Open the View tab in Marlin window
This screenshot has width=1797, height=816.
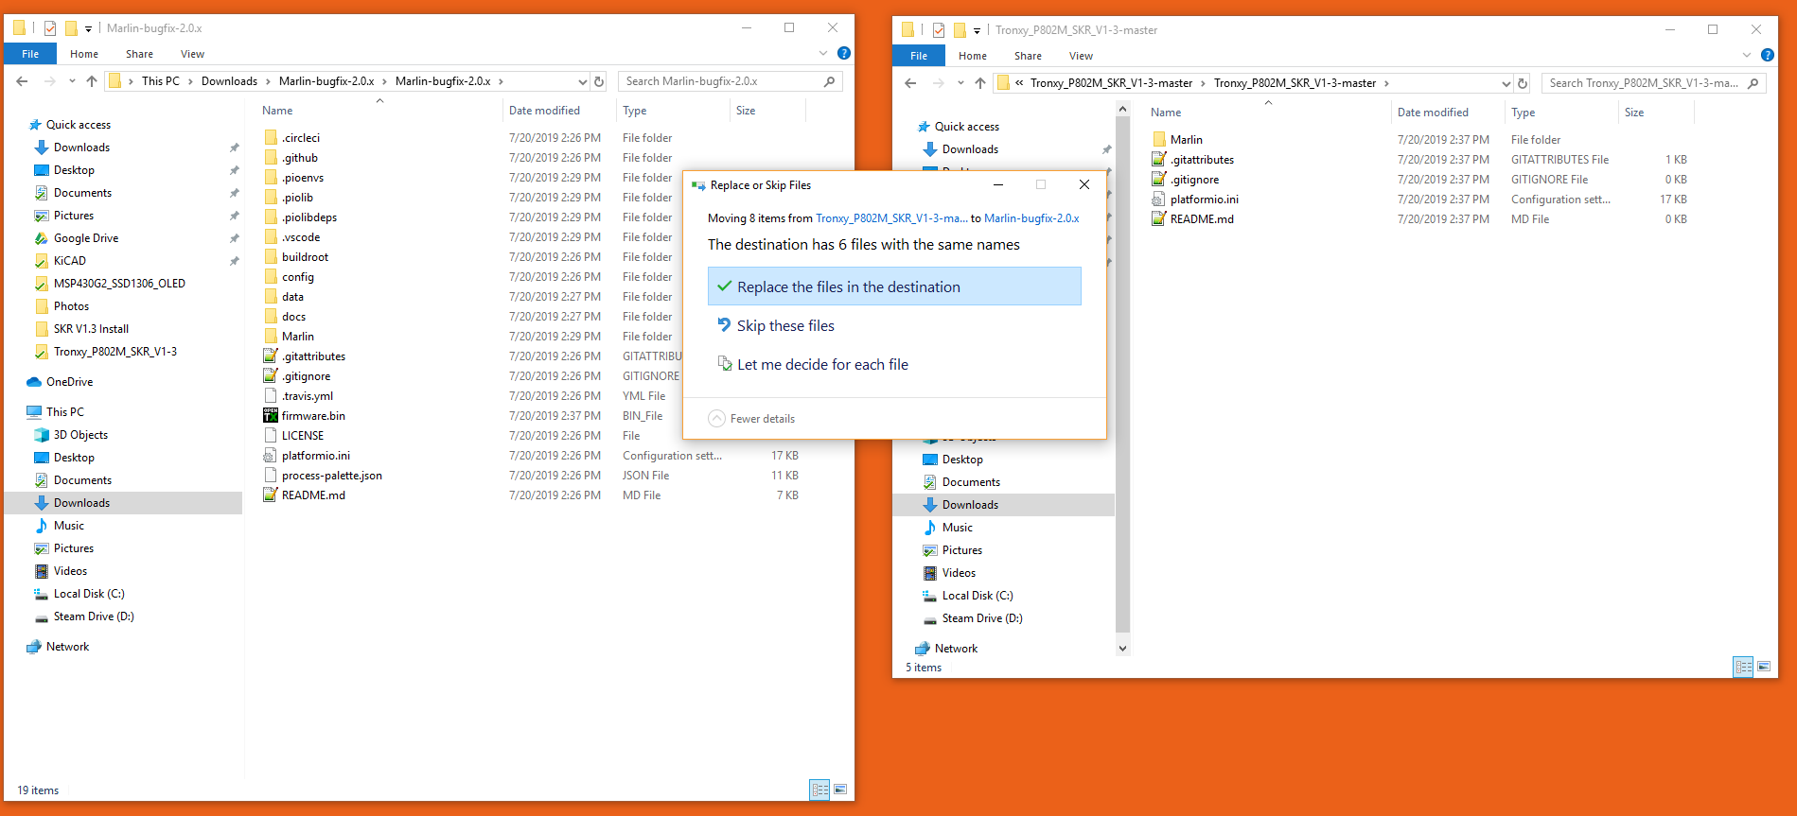pyautogui.click(x=192, y=54)
